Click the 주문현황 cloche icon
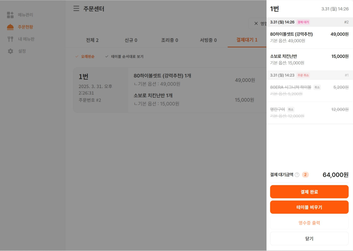 tap(10, 27)
